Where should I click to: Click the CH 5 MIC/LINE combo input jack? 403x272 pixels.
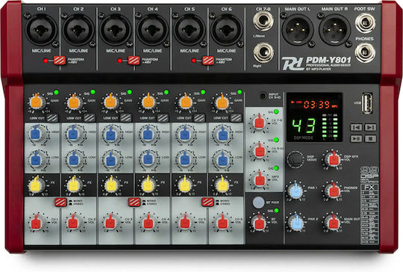pyautogui.click(x=190, y=30)
